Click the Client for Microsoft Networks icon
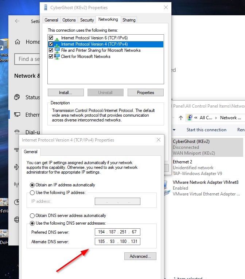Image resolution: width=245 pixels, height=279 pixels. (x=57, y=57)
